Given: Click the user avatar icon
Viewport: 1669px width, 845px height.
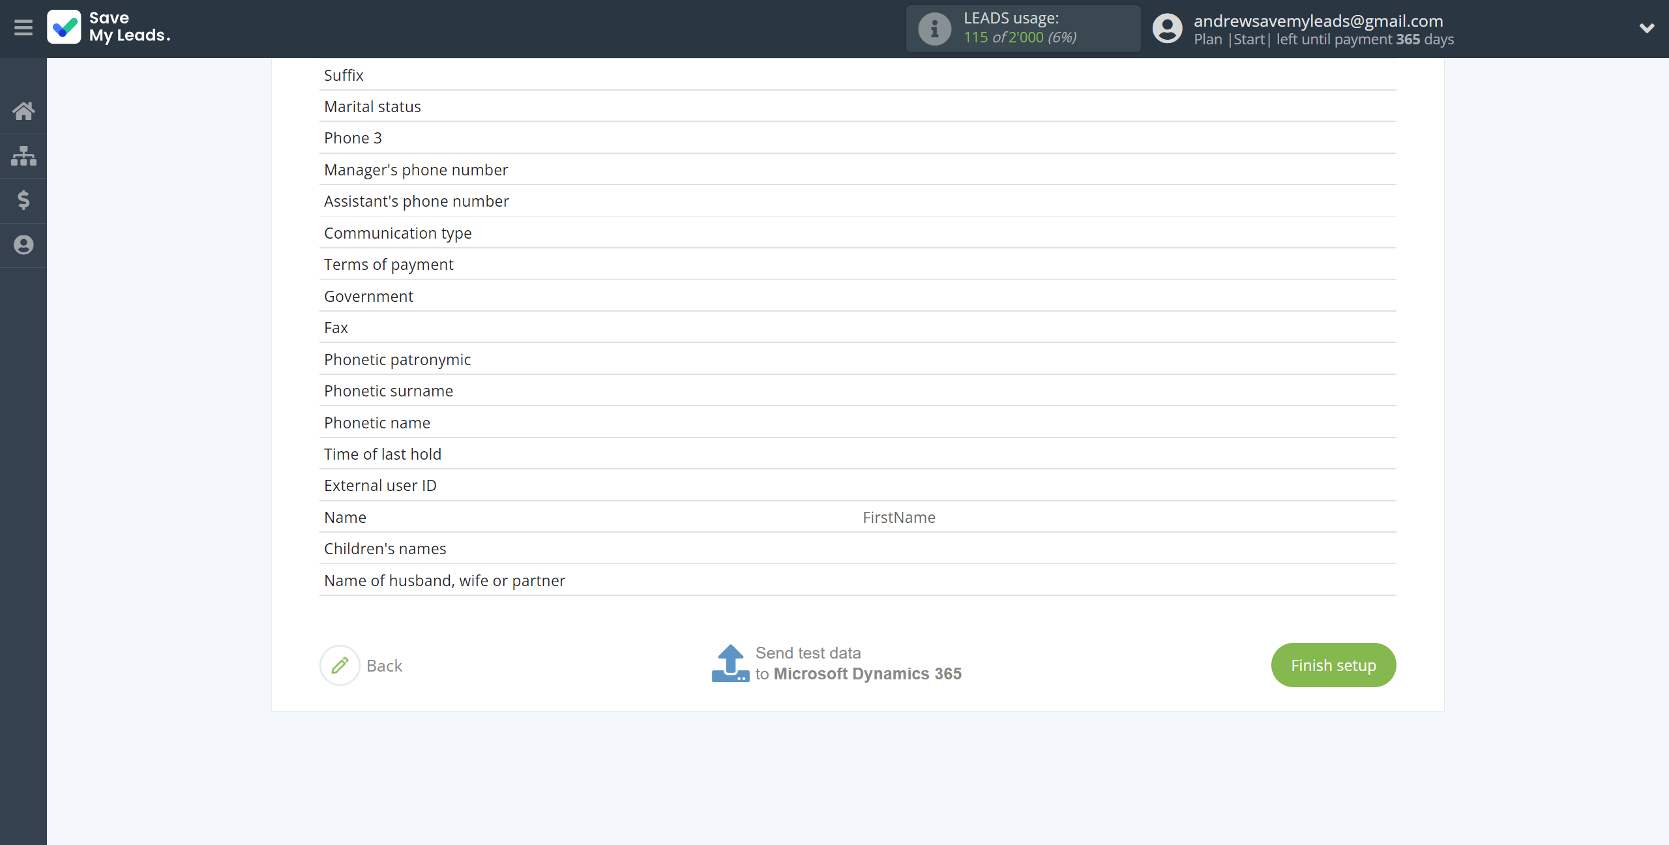Looking at the screenshot, I should [x=1167, y=29].
